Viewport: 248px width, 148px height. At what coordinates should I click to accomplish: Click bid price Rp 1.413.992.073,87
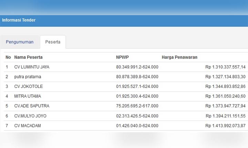pos(225,126)
